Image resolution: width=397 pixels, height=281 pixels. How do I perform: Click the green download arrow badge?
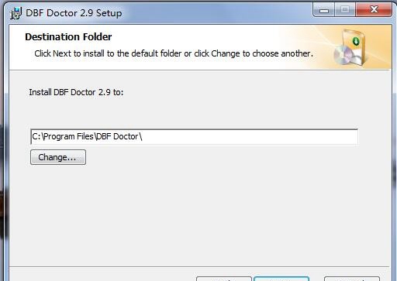356,41
